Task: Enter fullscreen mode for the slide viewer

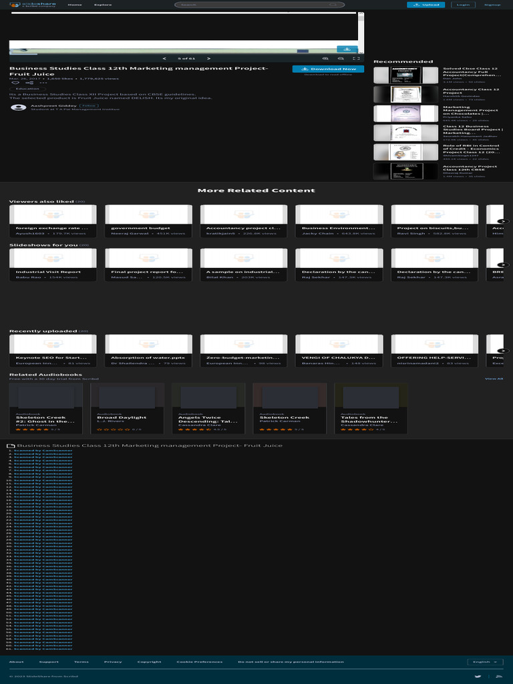Action: point(356,59)
